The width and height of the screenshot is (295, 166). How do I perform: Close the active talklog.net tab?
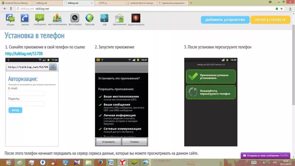point(92,3)
